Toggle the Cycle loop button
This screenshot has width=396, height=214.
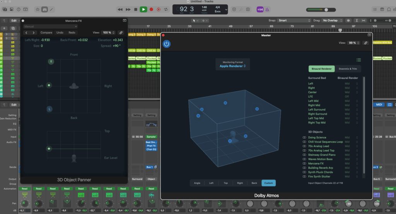coord(166,9)
